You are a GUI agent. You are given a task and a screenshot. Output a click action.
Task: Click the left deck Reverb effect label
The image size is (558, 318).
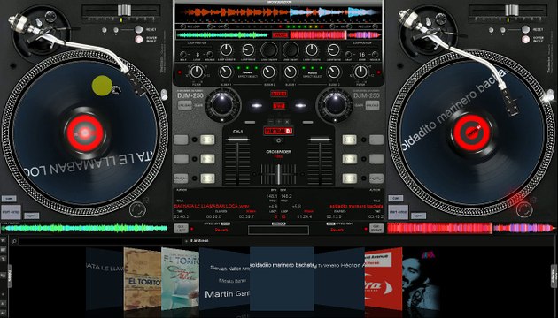coord(221,230)
